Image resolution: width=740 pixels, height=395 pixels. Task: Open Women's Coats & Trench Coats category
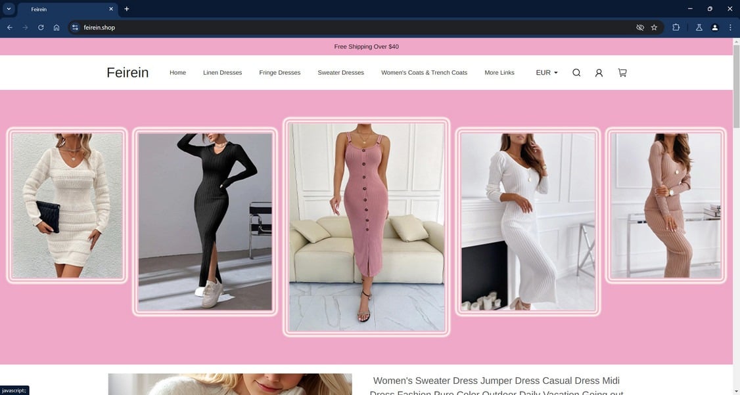click(425, 73)
